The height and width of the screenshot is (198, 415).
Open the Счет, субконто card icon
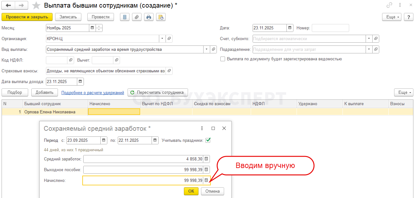376,39
